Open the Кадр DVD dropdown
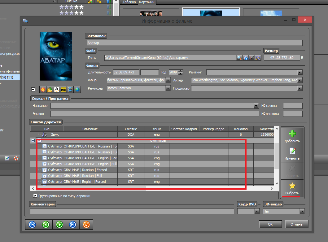328x242 pixels. (x=257, y=211)
